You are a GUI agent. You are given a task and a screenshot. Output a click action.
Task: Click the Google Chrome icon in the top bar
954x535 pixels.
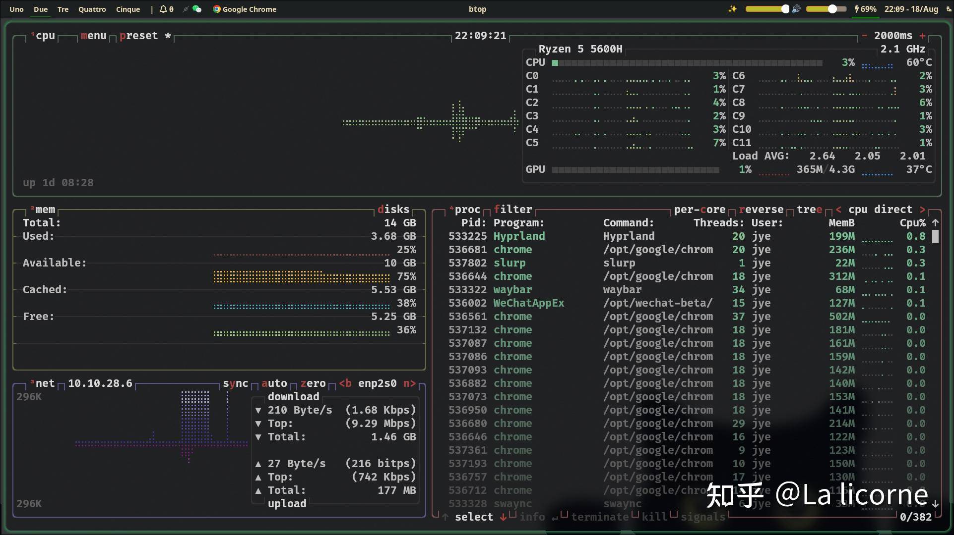[x=217, y=9]
